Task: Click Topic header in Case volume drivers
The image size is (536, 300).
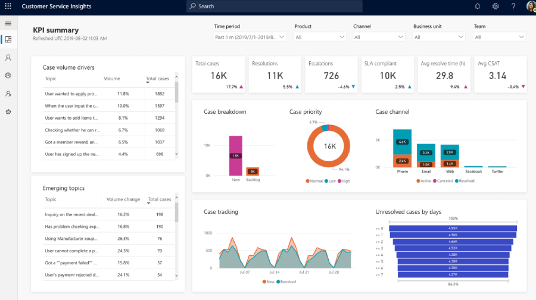Action: [x=51, y=79]
